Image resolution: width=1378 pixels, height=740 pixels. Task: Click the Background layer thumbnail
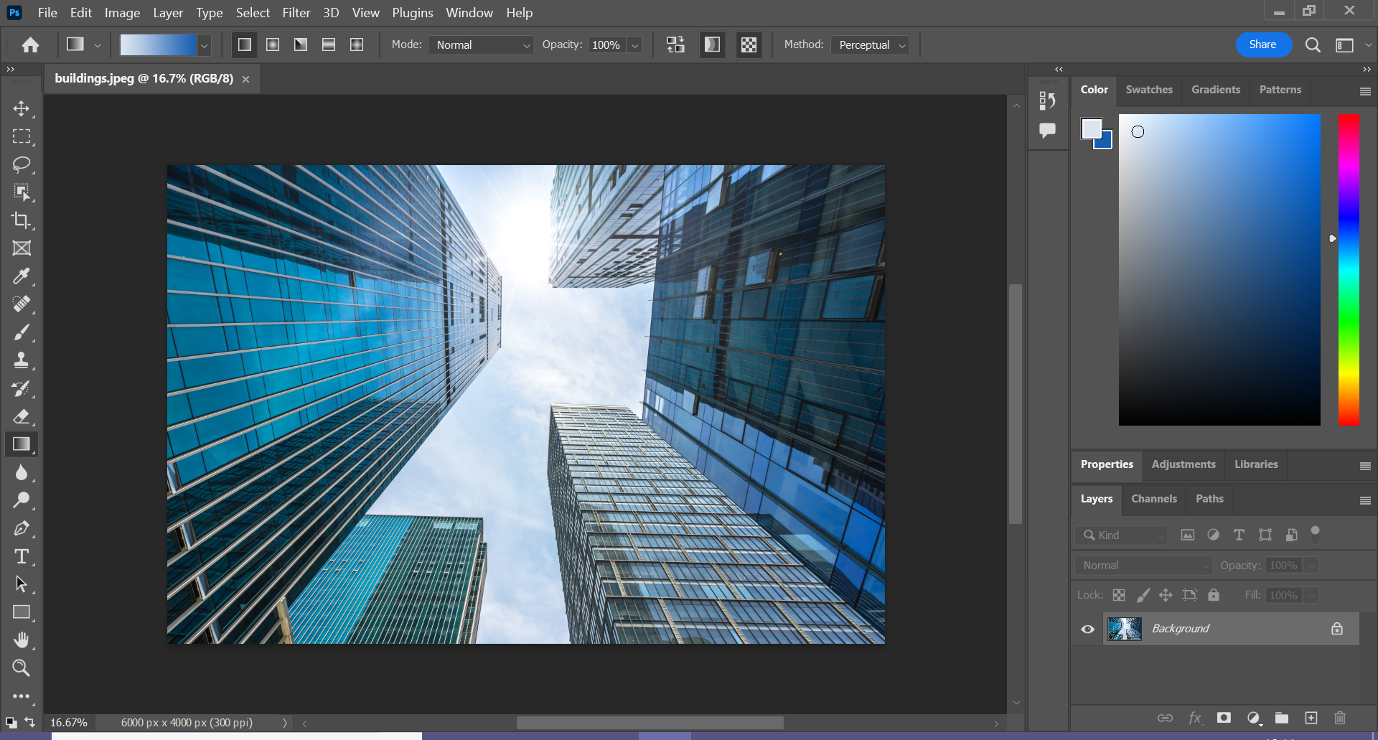tap(1125, 629)
